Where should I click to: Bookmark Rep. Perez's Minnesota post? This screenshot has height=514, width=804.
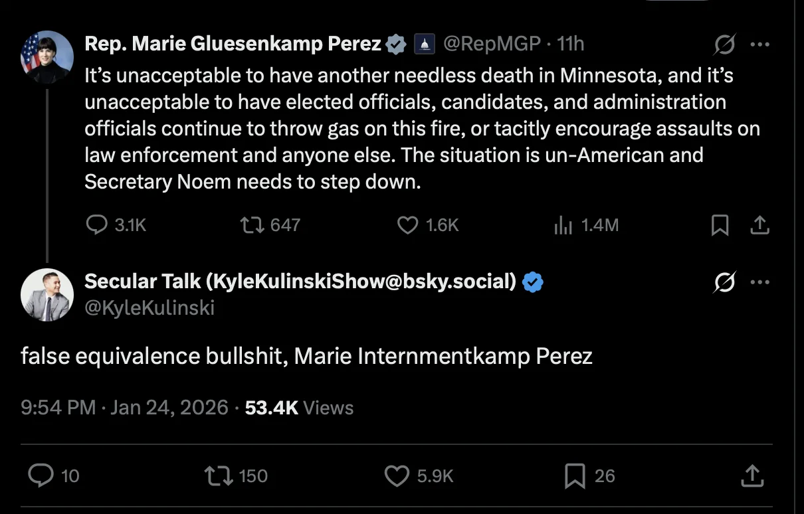click(x=720, y=226)
